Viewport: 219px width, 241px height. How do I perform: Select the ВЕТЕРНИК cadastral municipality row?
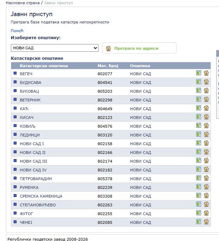pyautogui.click(x=30, y=100)
